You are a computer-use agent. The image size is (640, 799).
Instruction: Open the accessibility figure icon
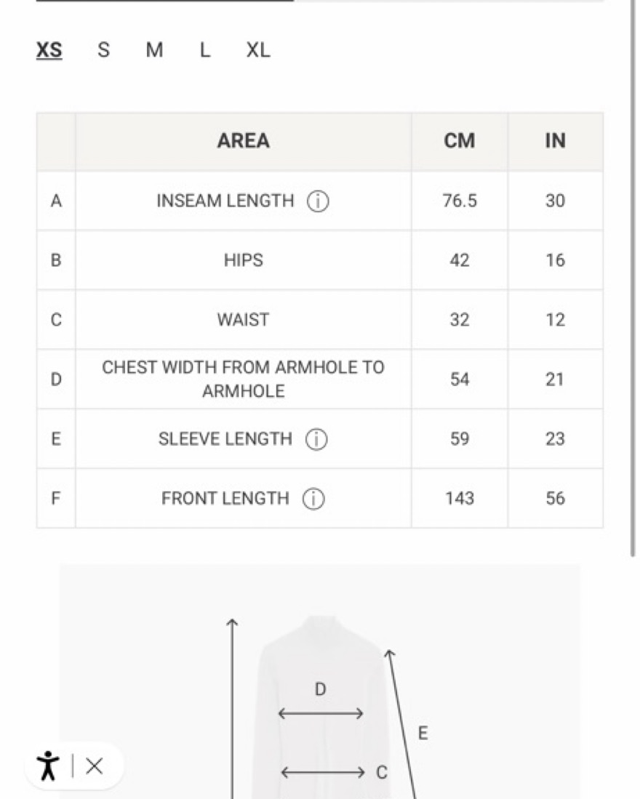click(x=48, y=766)
